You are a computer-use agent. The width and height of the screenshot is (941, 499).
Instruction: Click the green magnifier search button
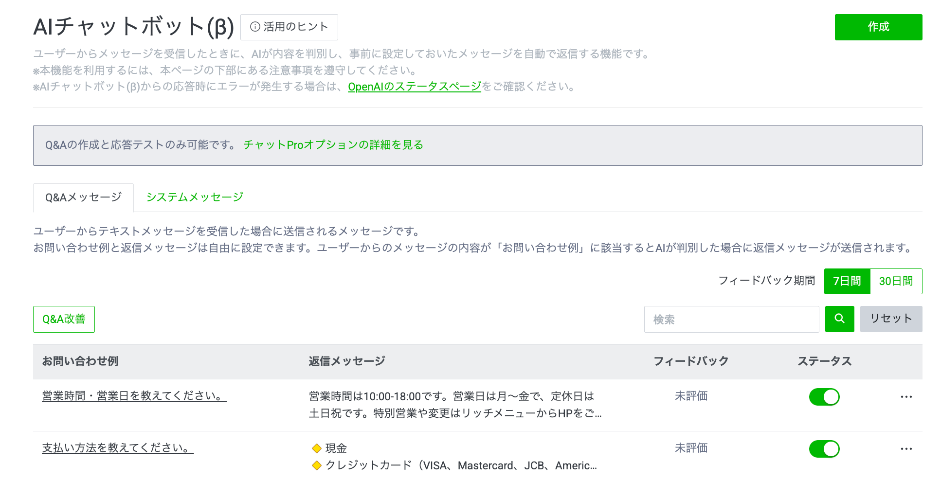839,319
